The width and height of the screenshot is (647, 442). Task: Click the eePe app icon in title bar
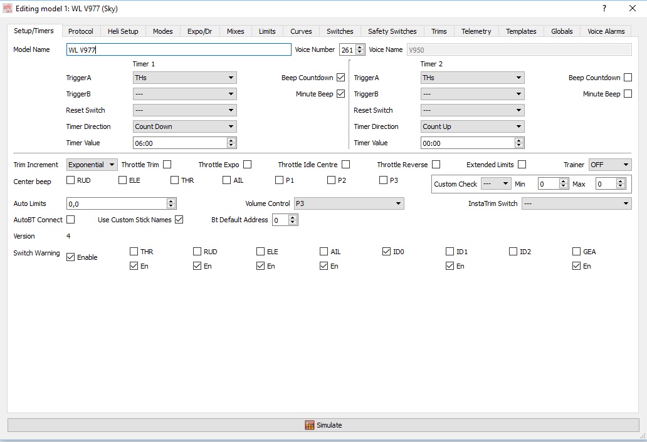pyautogui.click(x=8, y=8)
